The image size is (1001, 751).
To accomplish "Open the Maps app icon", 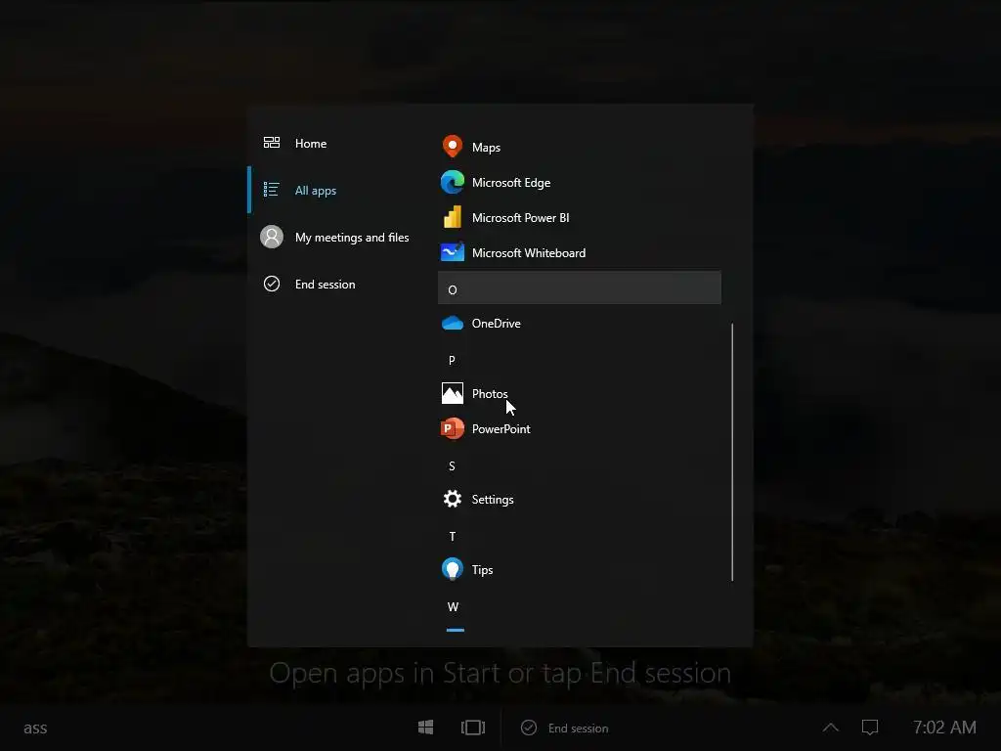I will 453,147.
